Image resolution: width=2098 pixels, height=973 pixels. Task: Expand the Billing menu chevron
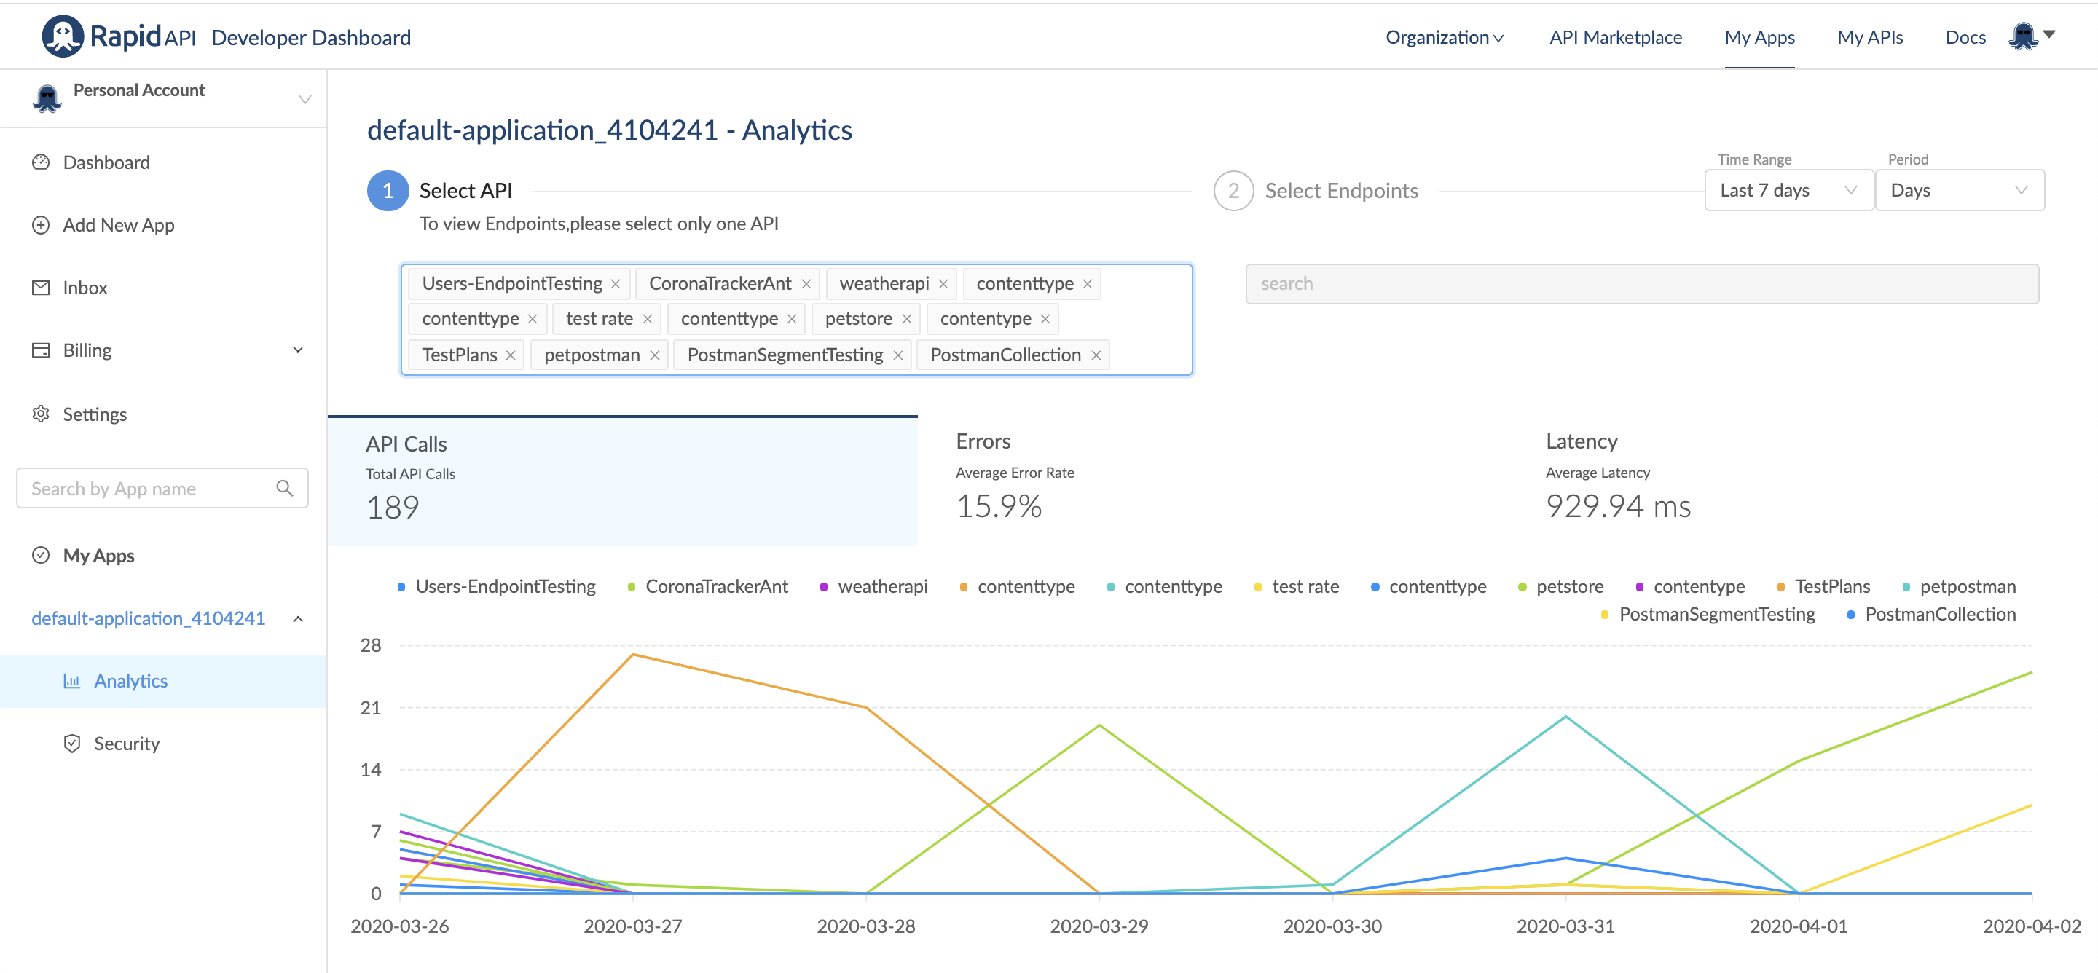click(x=298, y=350)
